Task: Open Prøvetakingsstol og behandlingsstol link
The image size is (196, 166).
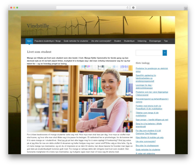Action: [x=152, y=100]
